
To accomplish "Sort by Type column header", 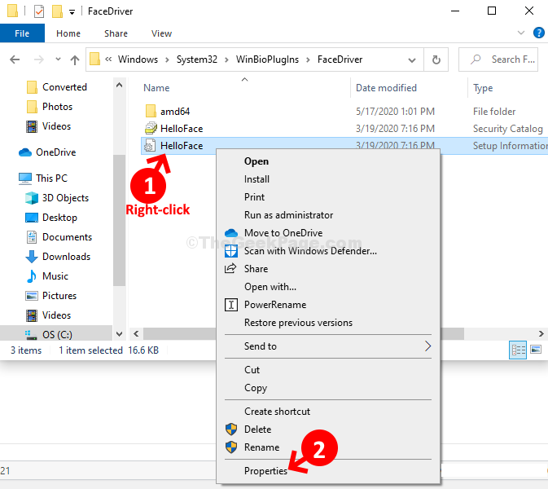I will click(483, 88).
